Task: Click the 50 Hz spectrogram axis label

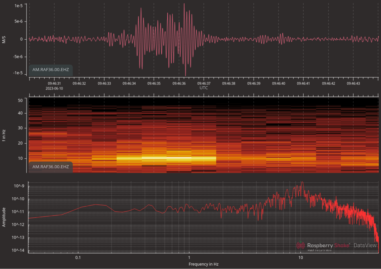Action: point(20,100)
